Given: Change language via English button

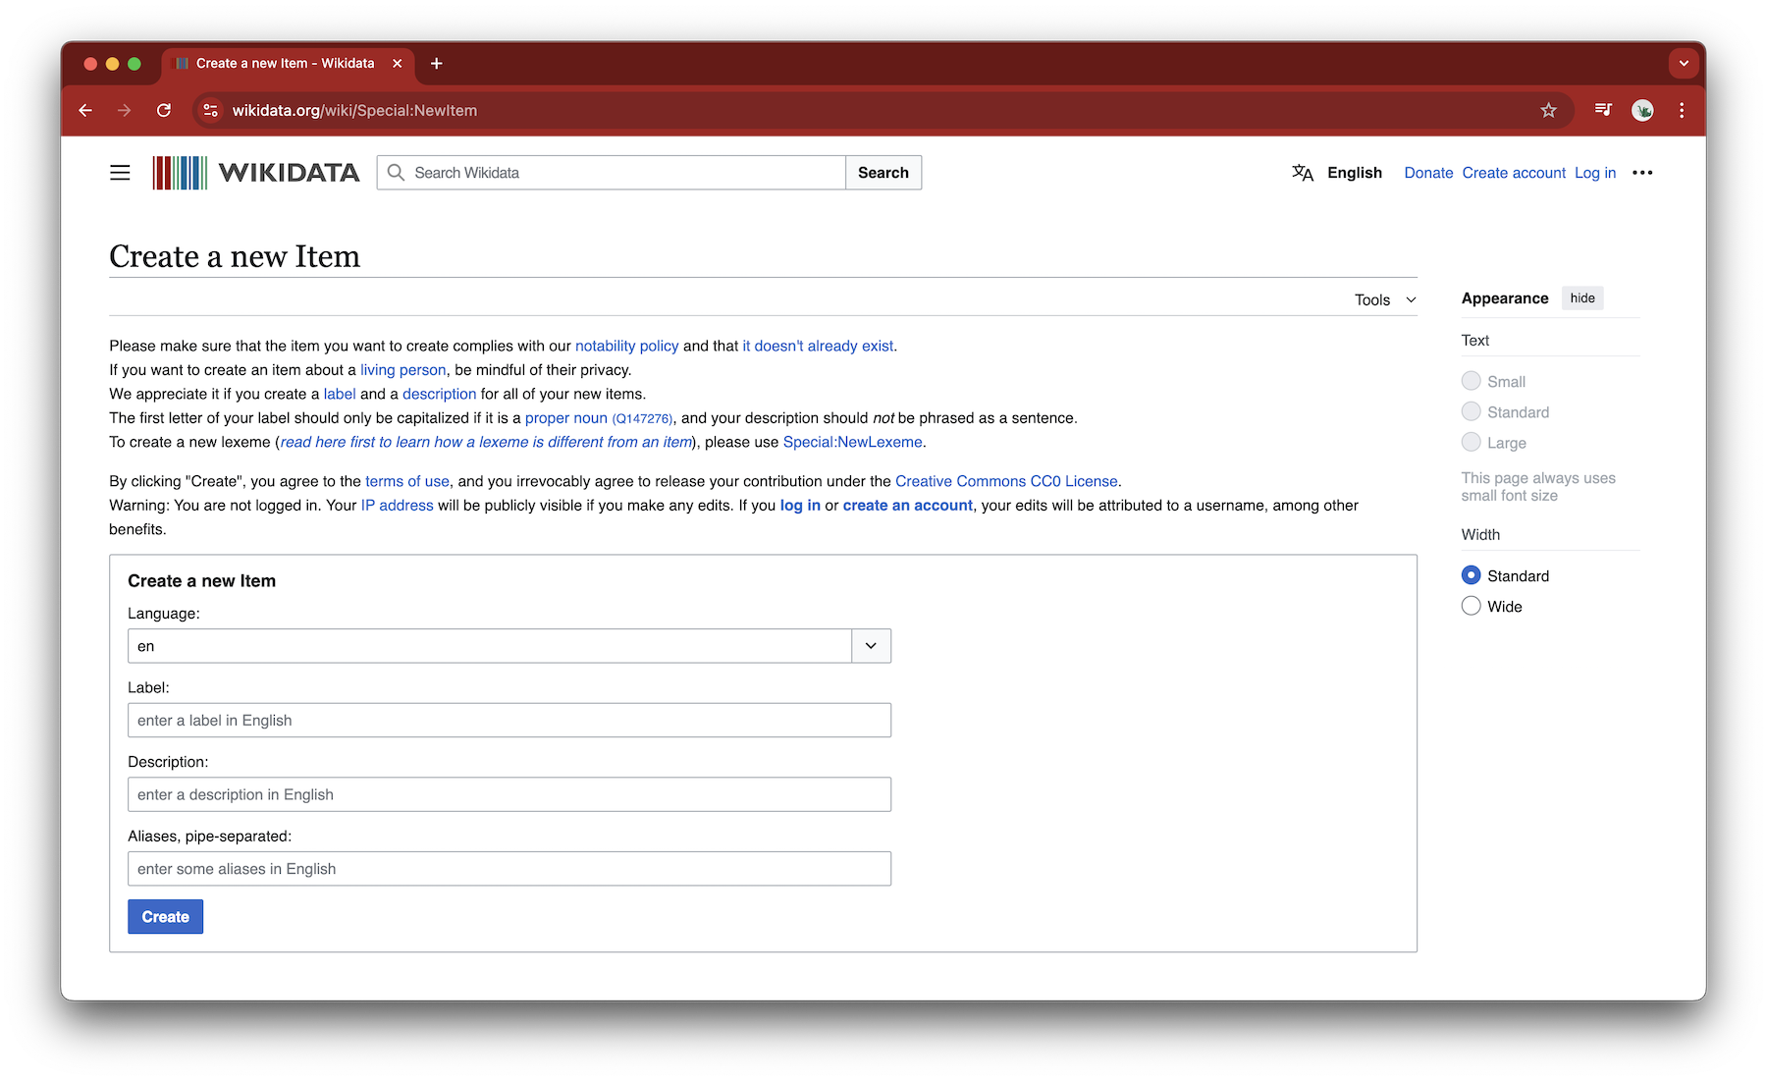Looking at the screenshot, I should coord(1355,173).
